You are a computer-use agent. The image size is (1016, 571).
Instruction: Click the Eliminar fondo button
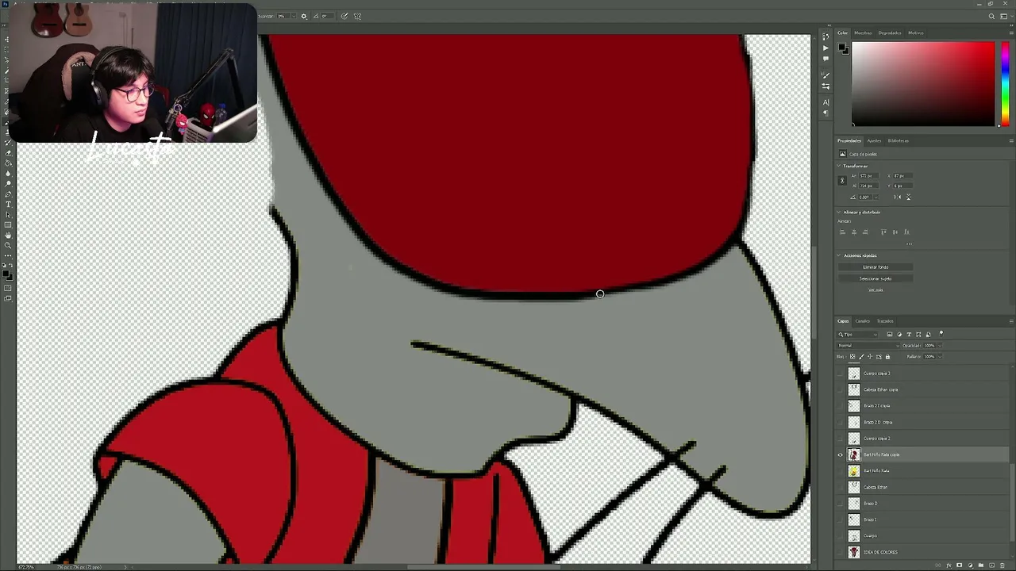pyautogui.click(x=876, y=267)
